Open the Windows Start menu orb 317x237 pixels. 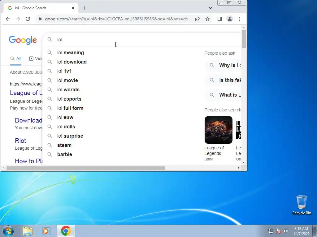tap(8, 231)
